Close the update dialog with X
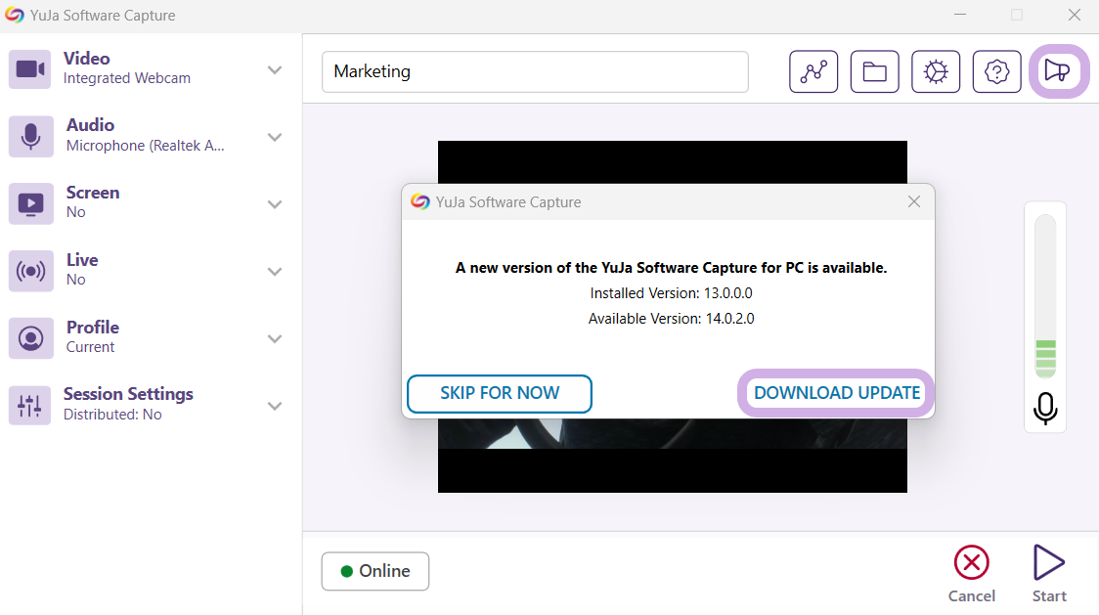Screen dimensions: 1099x615 coord(914,202)
